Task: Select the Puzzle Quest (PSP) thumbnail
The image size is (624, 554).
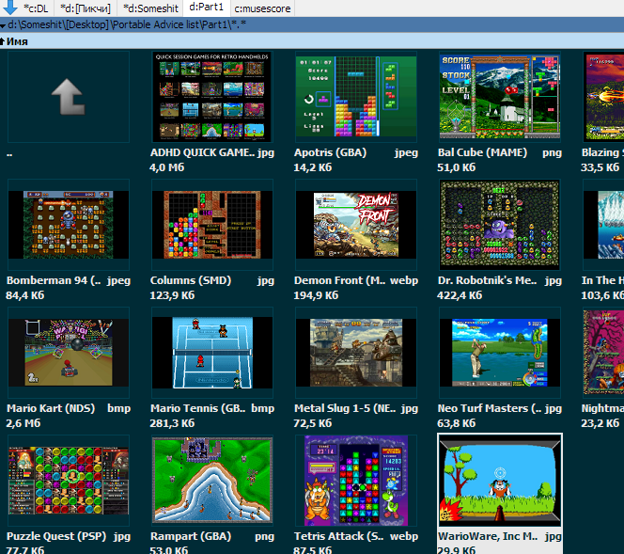Action: (69, 481)
